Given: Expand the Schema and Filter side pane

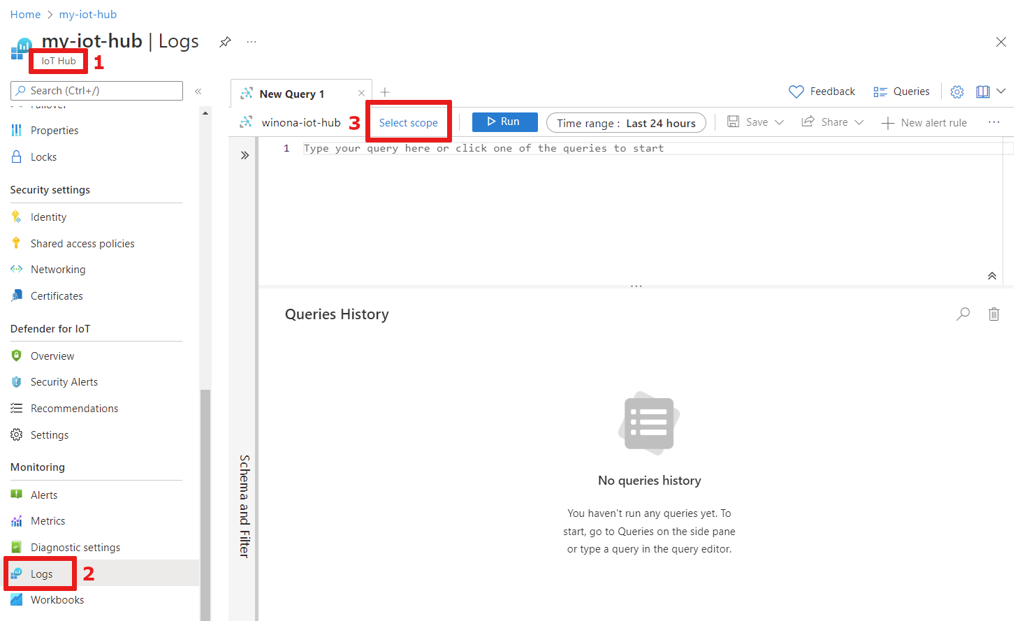Looking at the screenshot, I should pos(245,155).
